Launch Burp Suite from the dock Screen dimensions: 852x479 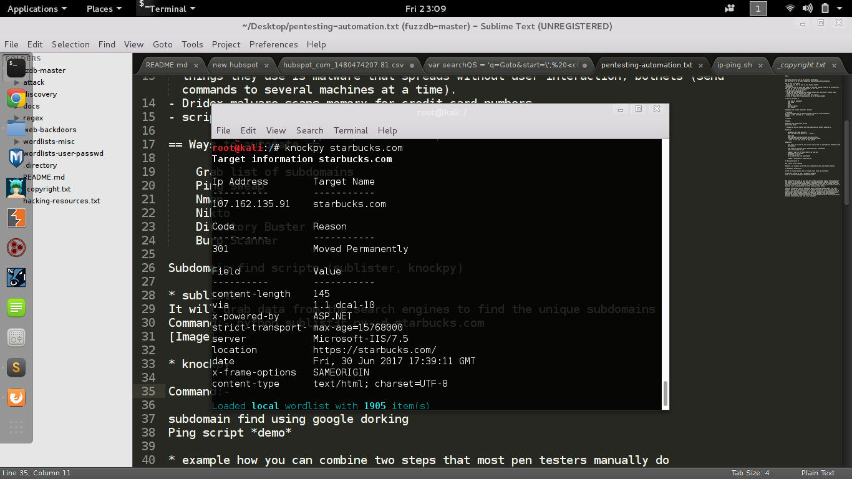click(x=16, y=218)
